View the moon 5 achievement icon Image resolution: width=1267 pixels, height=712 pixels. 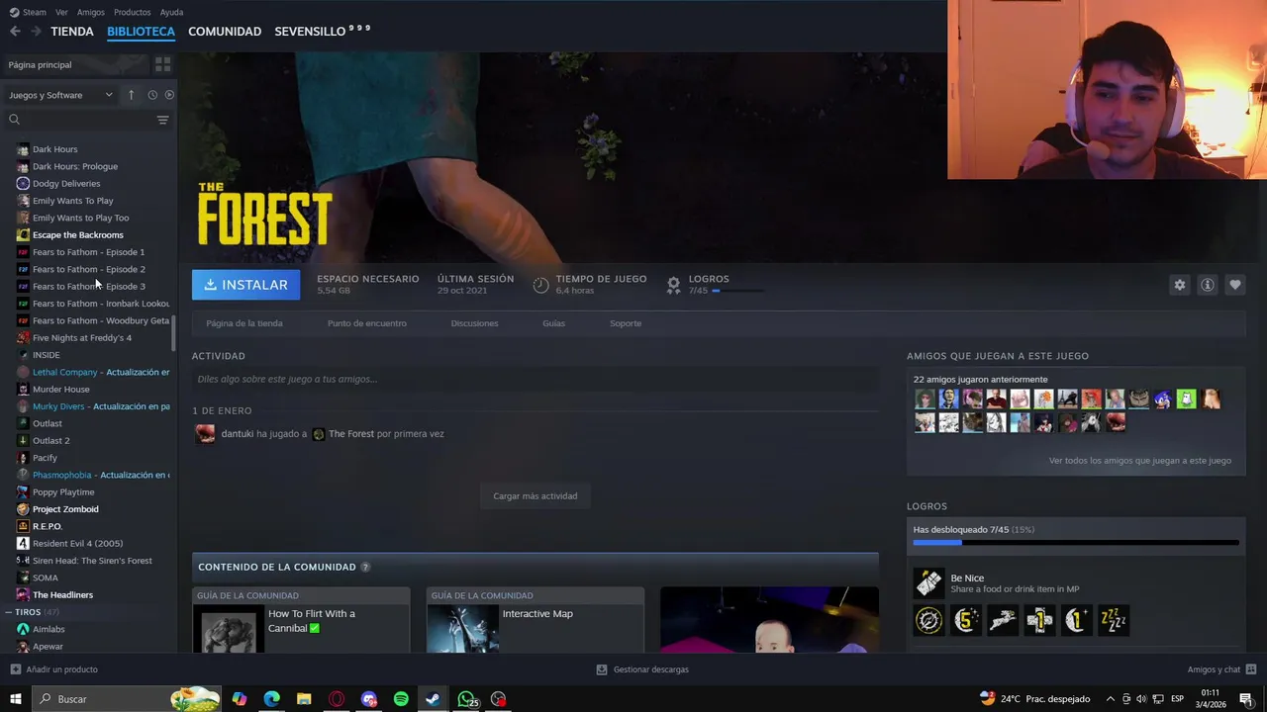coord(966,620)
